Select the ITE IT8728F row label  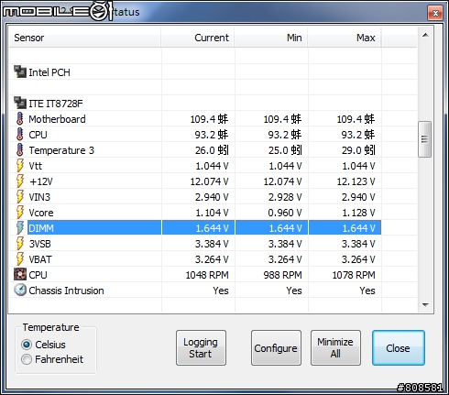click(x=56, y=104)
